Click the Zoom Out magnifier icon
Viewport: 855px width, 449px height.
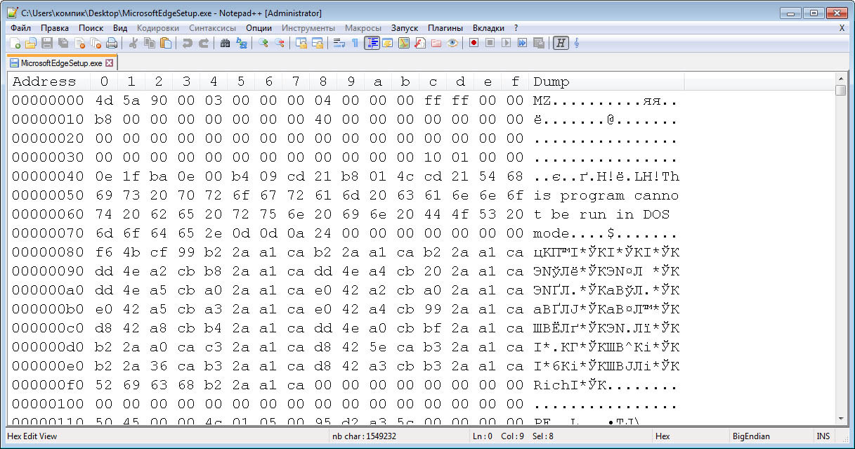click(x=280, y=43)
